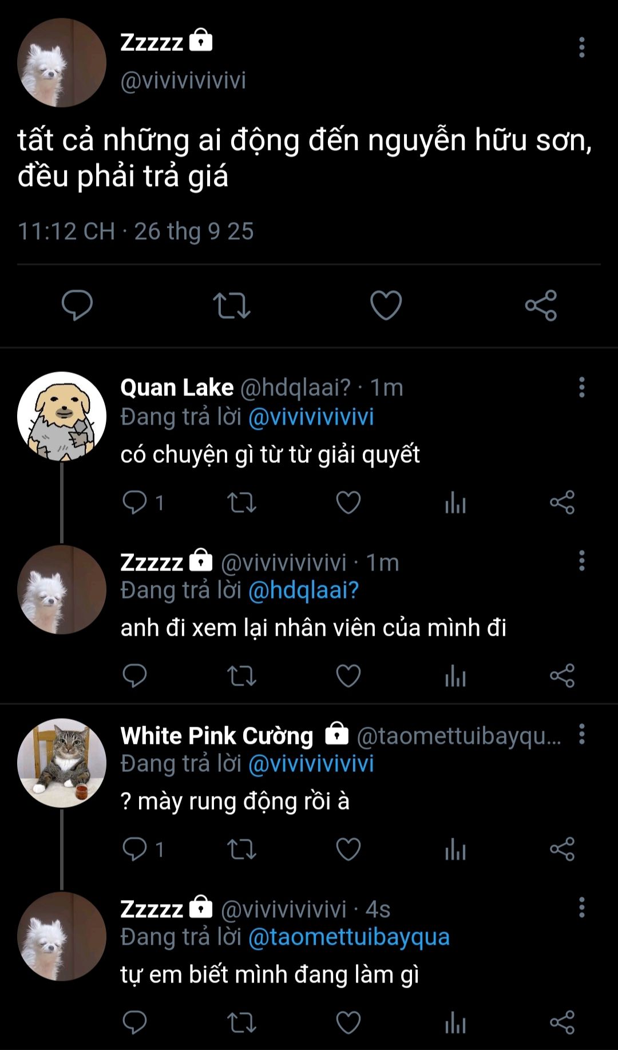Open Quan Lake's profile by name
Viewport: 618px width, 1050px height.
pos(177,388)
